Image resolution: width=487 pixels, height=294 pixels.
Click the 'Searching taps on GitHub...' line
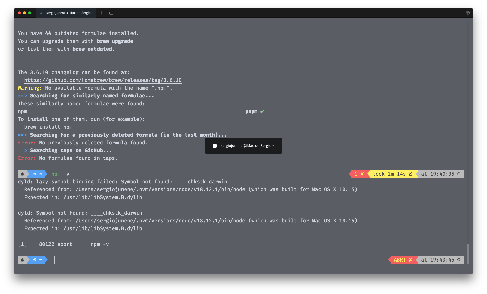click(65, 150)
